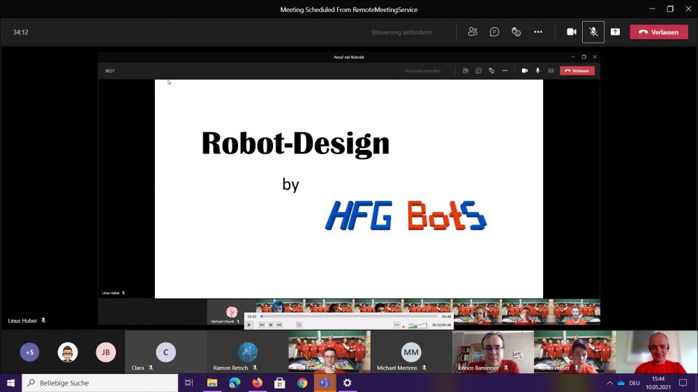Open Google Chrome from the taskbar
698x392 pixels.
click(302, 383)
